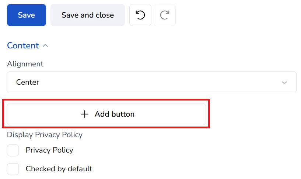Click the undo arrow icon
This screenshot has height=179, width=301.
pos(140,15)
